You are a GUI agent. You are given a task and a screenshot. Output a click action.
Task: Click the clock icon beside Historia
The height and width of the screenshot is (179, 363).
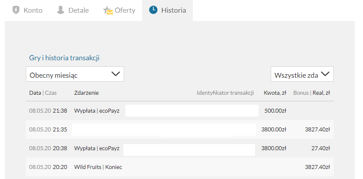[x=153, y=10]
